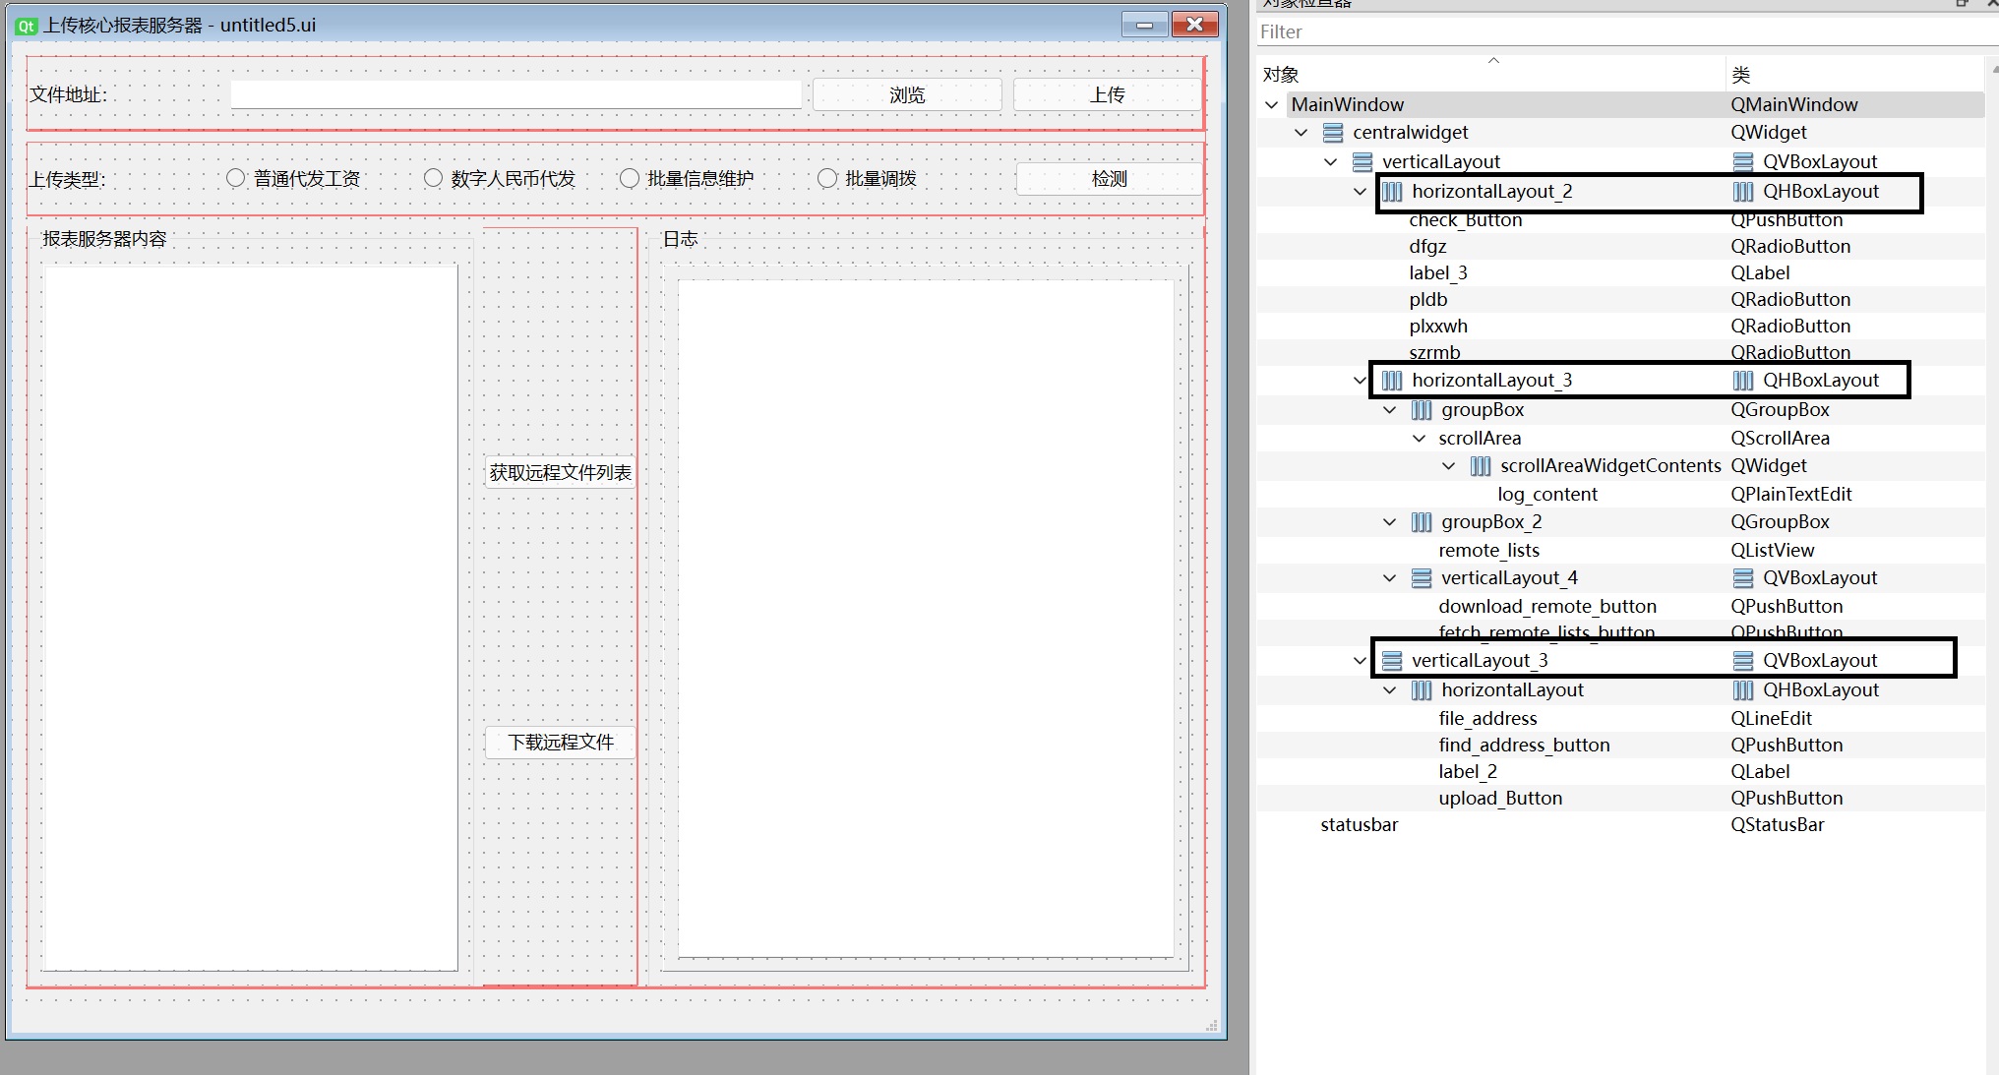
Task: Select the statusbar tree row
Action: pos(1620,825)
